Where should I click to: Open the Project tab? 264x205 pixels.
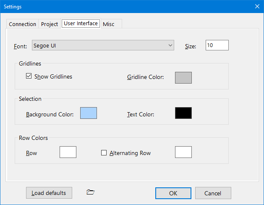pyautogui.click(x=50, y=24)
